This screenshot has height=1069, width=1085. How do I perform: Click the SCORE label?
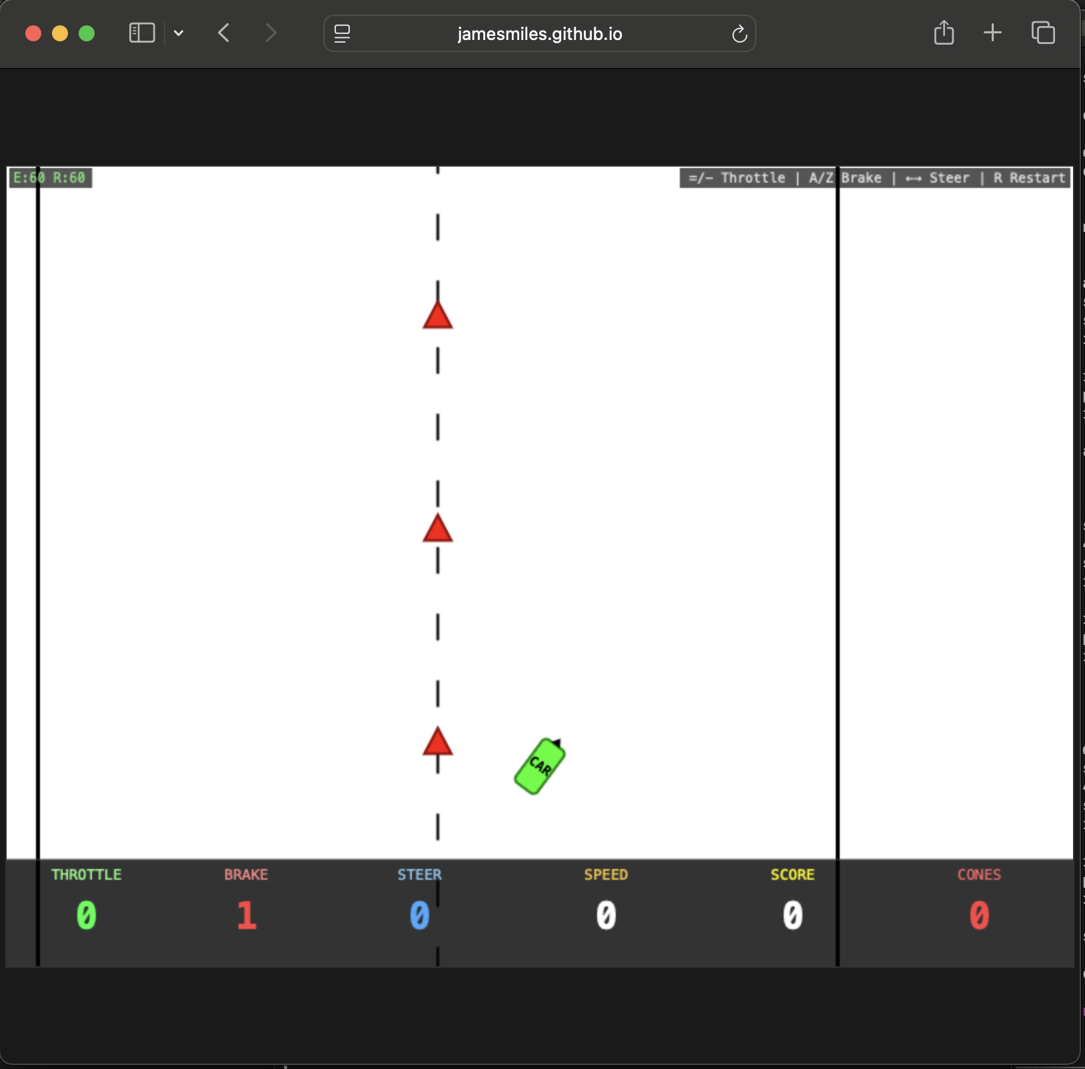pos(792,874)
